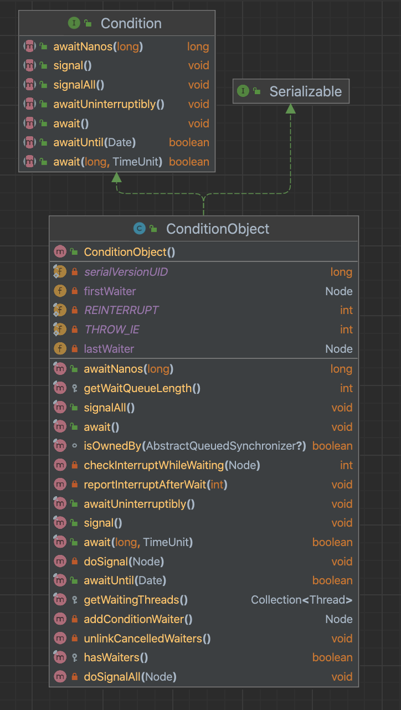The width and height of the screenshot is (401, 710).
Task: Click the Collection<Thread> return type
Action: tap(301, 600)
